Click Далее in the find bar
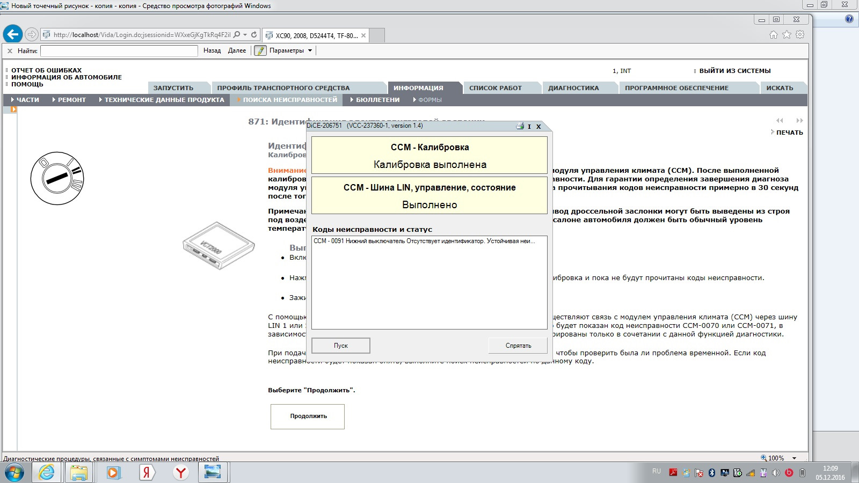The height and width of the screenshot is (483, 859). (x=237, y=50)
